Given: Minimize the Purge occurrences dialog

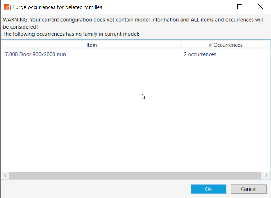Looking at the screenshot, I should 219,7.
